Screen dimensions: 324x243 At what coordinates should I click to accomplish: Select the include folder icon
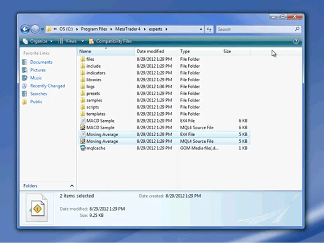pos(83,66)
